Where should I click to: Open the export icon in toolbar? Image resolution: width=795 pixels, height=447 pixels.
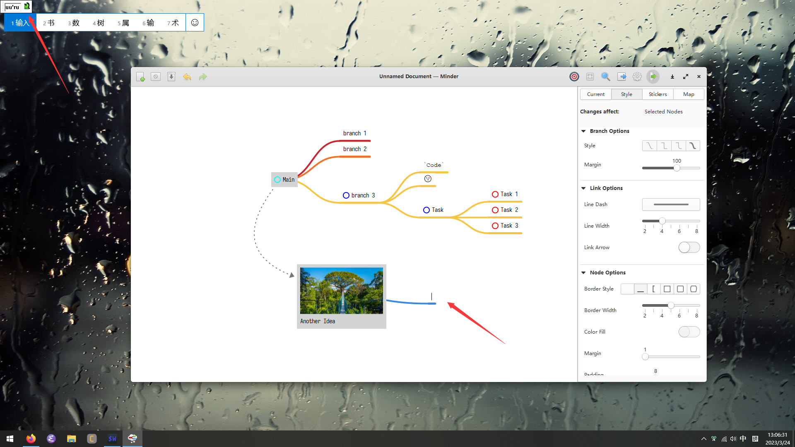(x=622, y=77)
